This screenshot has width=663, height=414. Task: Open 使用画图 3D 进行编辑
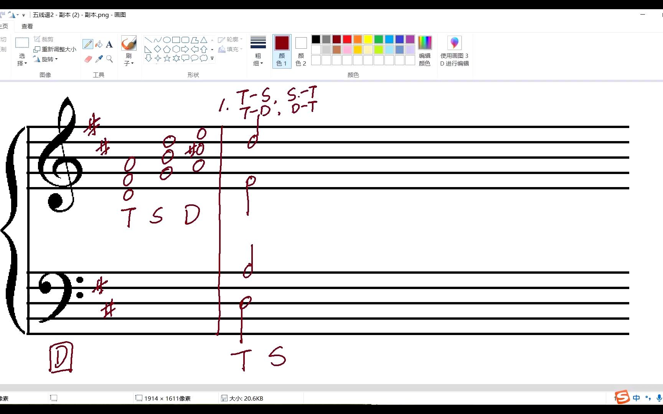[x=455, y=51]
